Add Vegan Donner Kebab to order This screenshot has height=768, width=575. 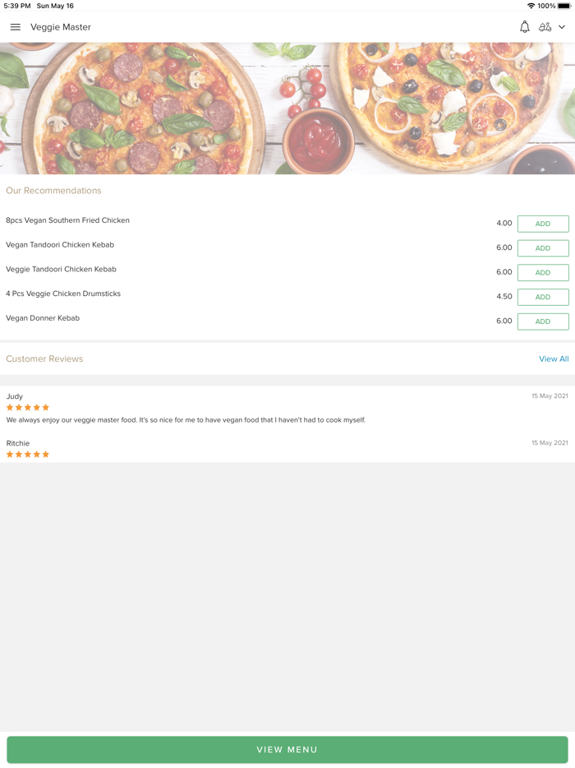coord(543,322)
